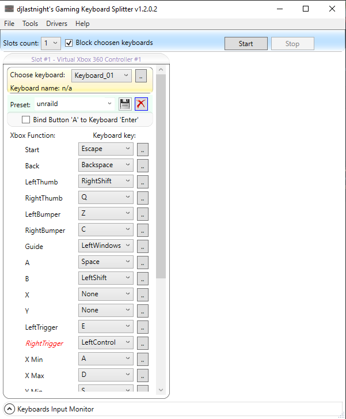Viewport: 346px width, 419px height.
Task: Detect key for the Start function
Action: click(143, 149)
